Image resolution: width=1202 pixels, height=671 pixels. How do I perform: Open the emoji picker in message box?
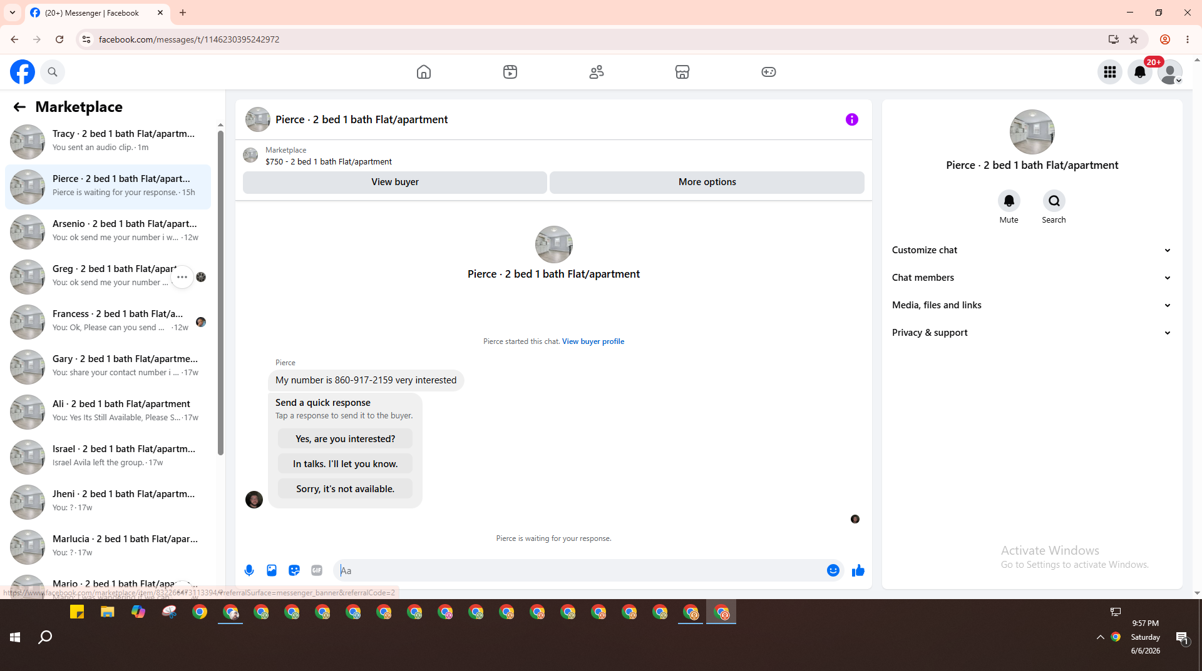tap(833, 570)
